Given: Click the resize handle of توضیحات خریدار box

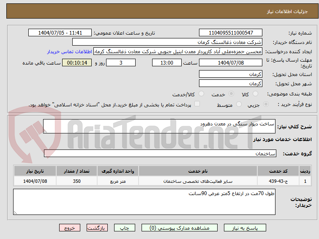Looking at the screenshot, I should click(15, 212).
